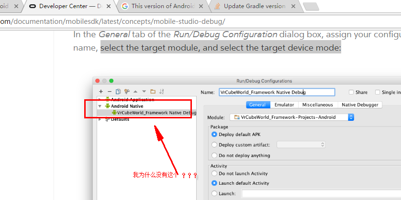This screenshot has width=401, height=200.
Task: Switch to Developer Center browser tab
Action: click(69, 6)
